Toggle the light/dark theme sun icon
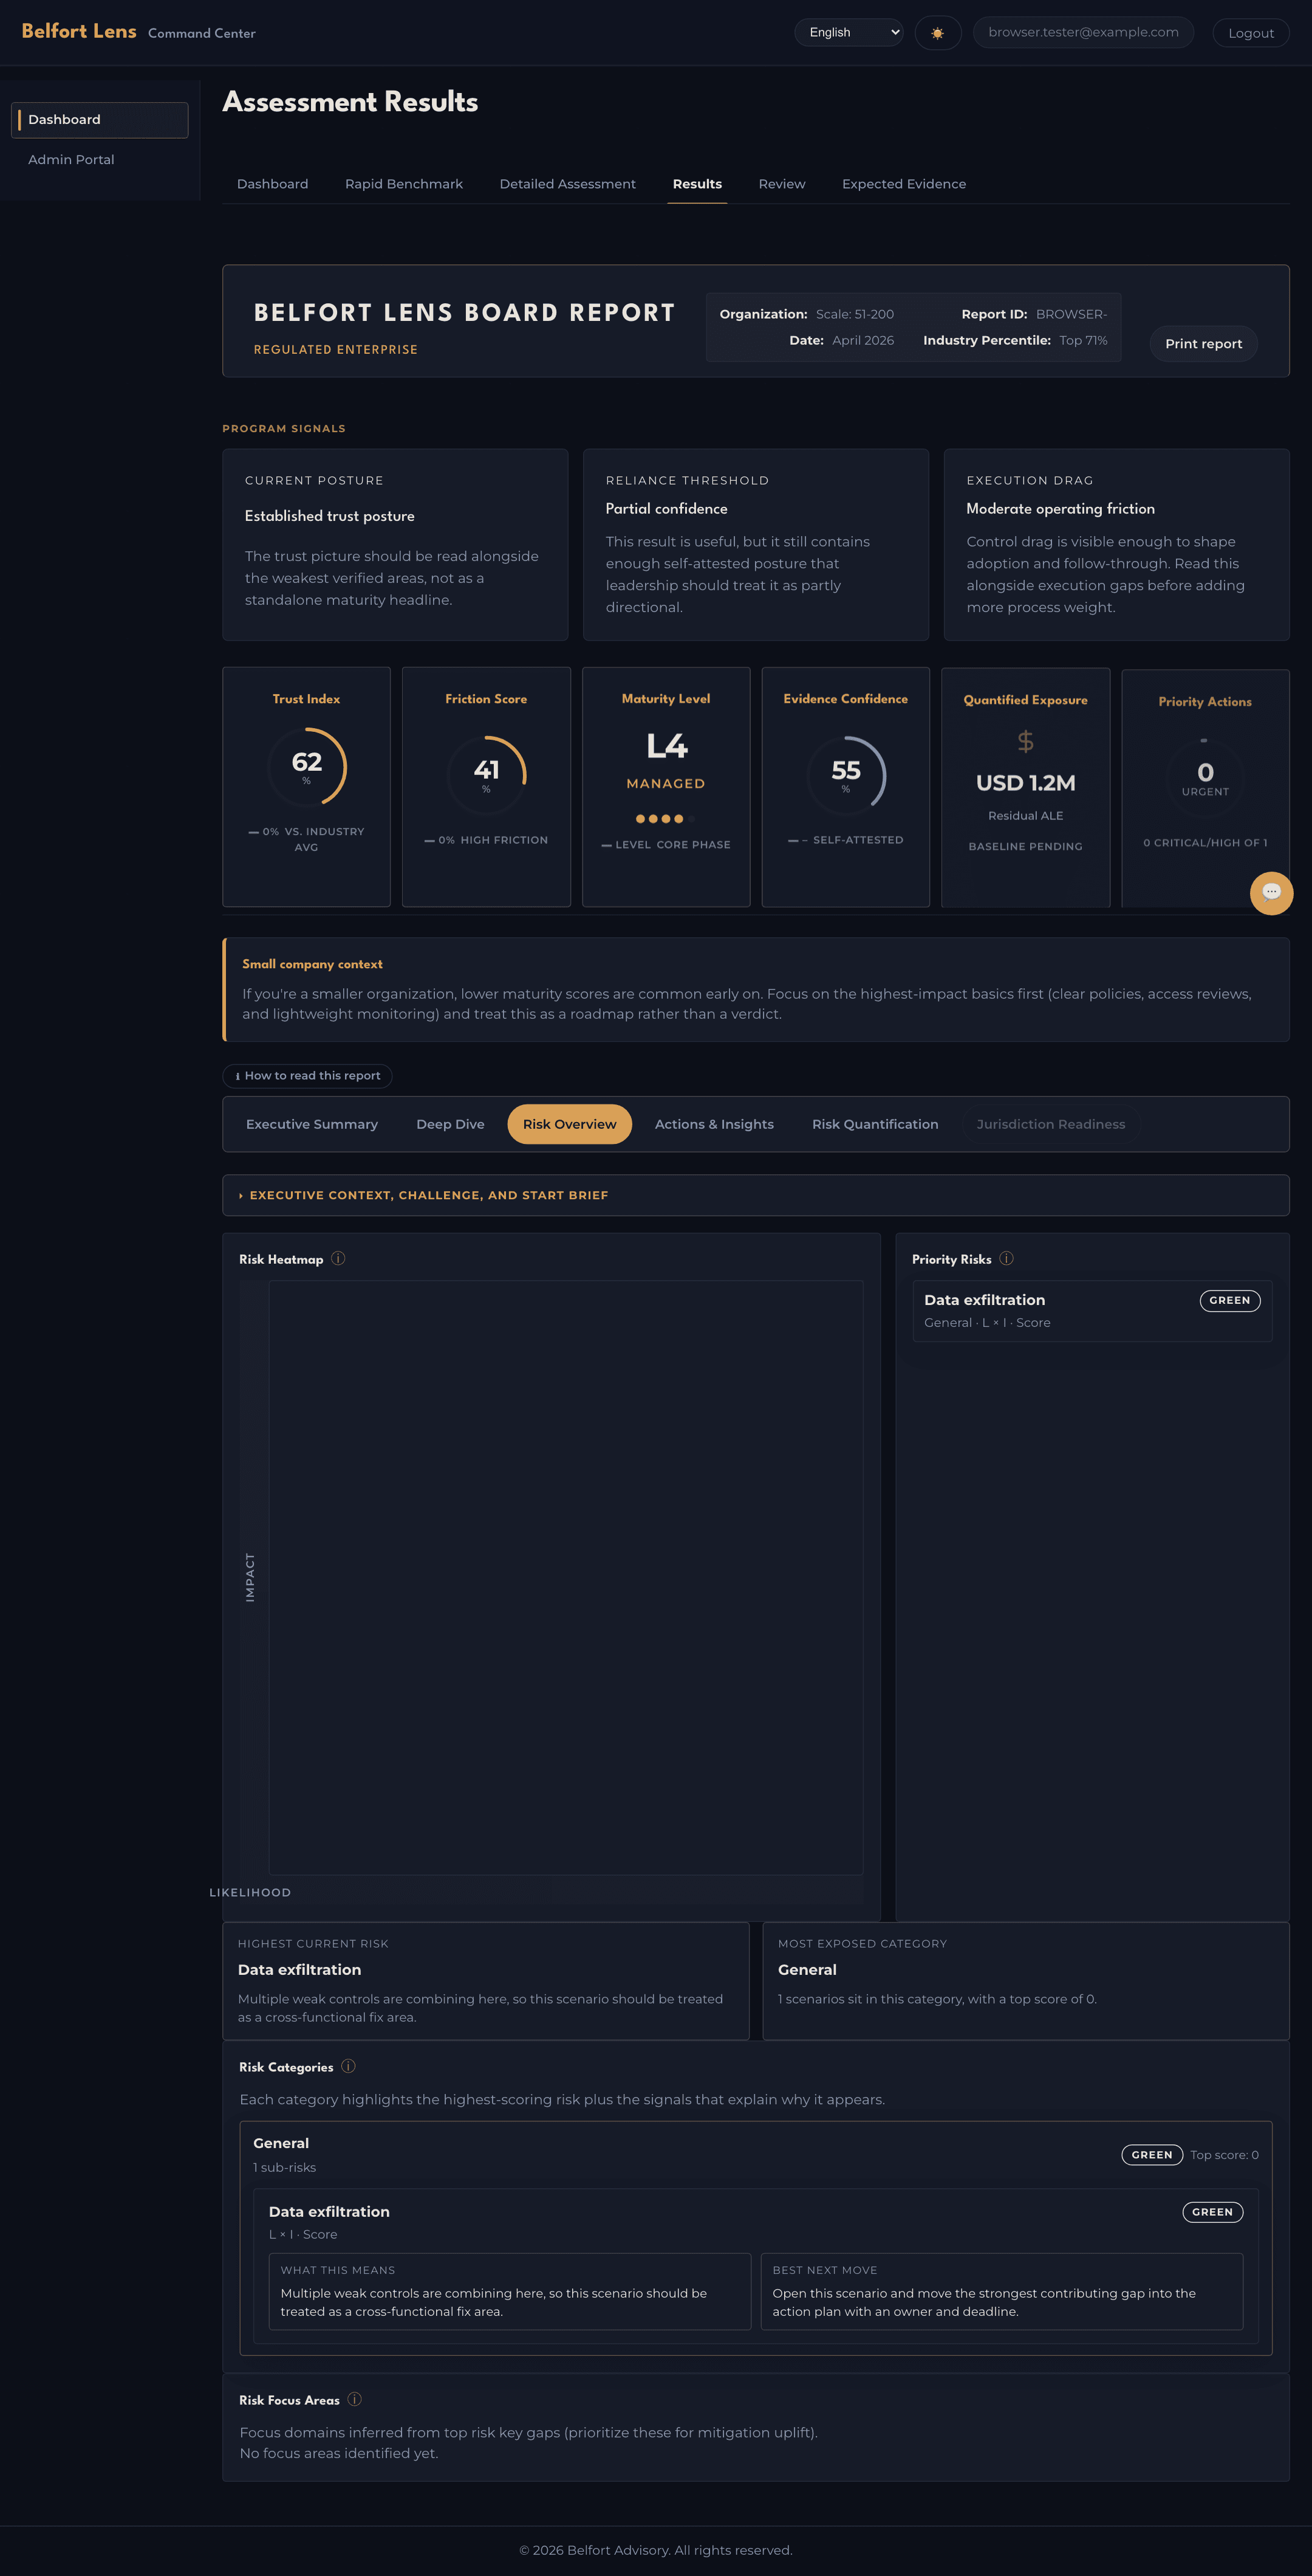The image size is (1312, 2576). [937, 32]
